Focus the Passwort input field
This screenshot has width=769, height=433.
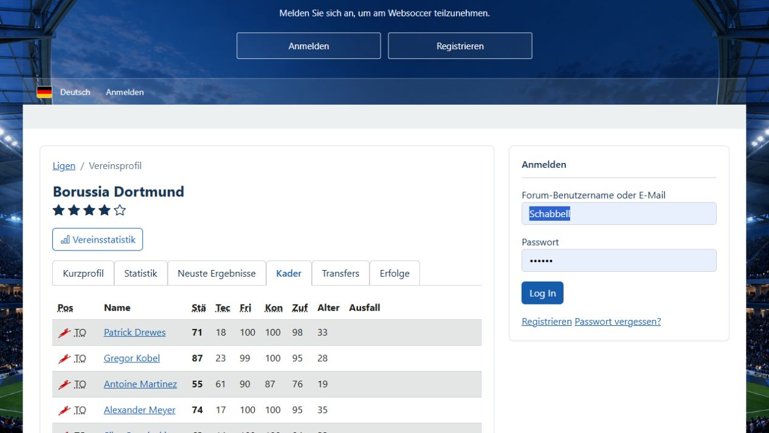click(x=619, y=260)
